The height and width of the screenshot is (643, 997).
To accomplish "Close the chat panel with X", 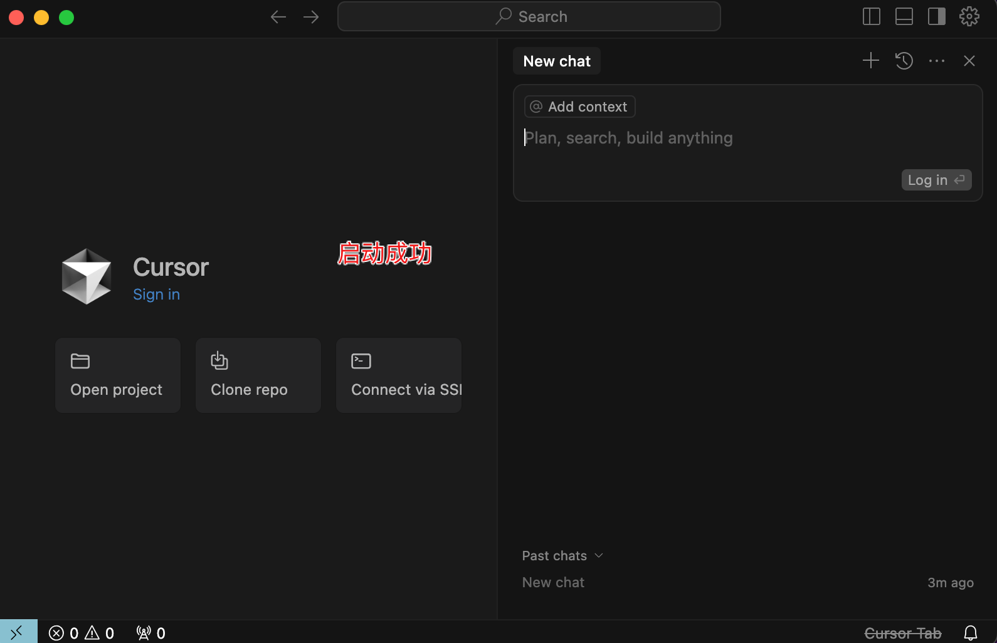I will click(969, 61).
